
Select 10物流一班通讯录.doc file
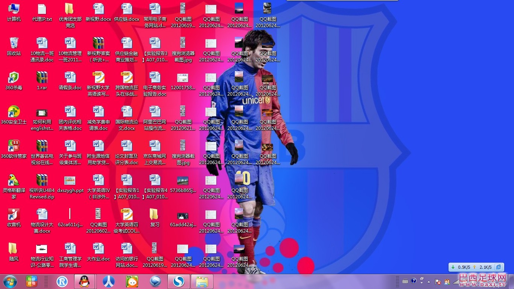click(x=42, y=50)
